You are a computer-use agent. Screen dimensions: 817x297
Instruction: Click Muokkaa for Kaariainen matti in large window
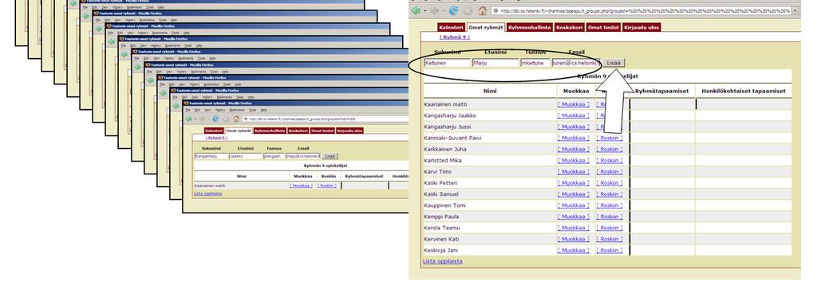574,104
